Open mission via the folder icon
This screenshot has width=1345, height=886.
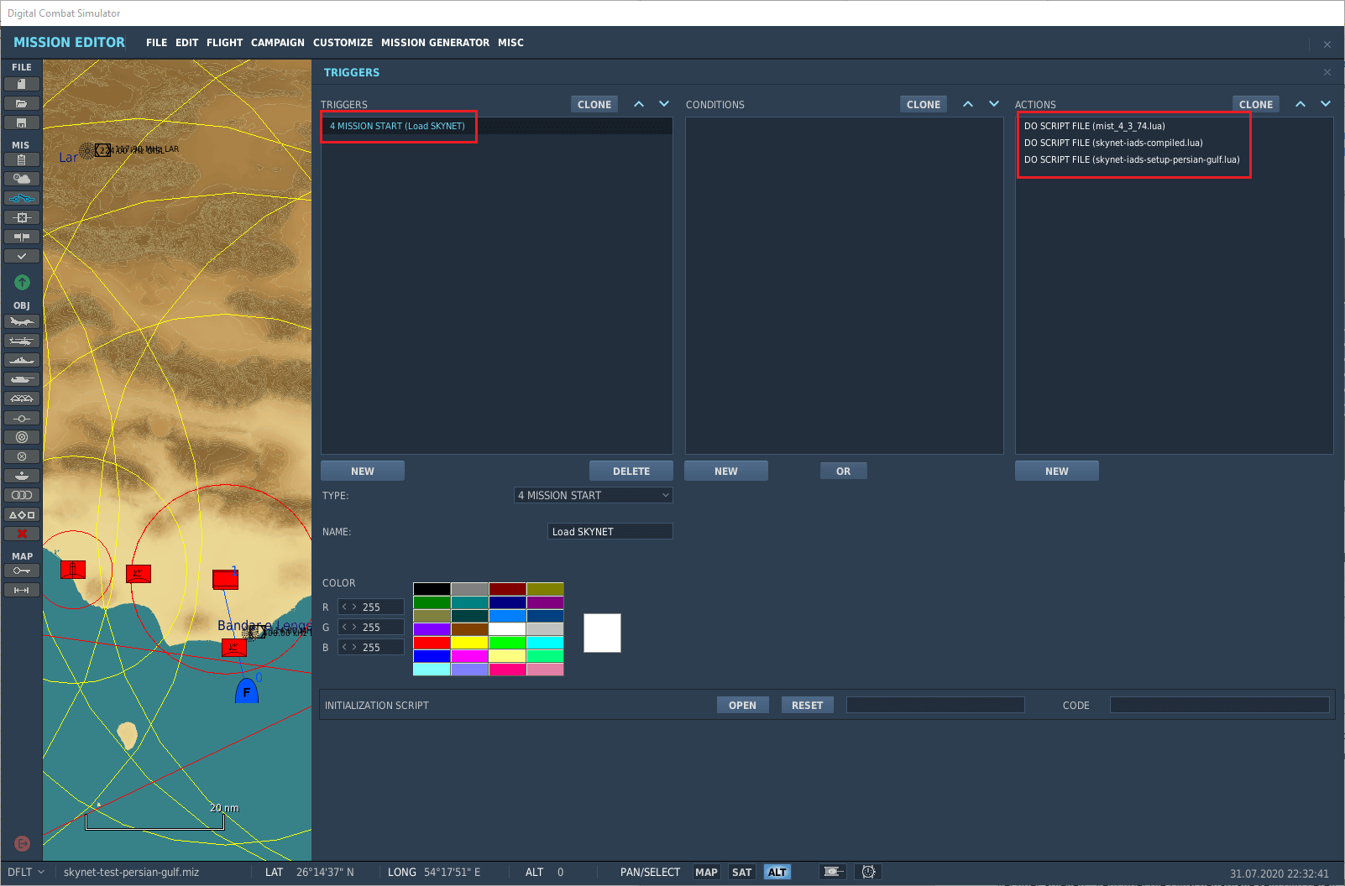[22, 103]
